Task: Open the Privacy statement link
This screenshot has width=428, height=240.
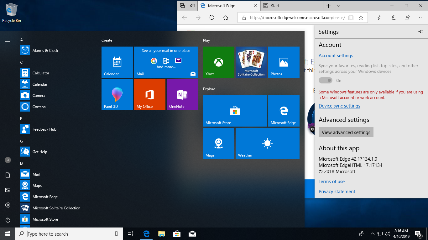Action: point(337,192)
